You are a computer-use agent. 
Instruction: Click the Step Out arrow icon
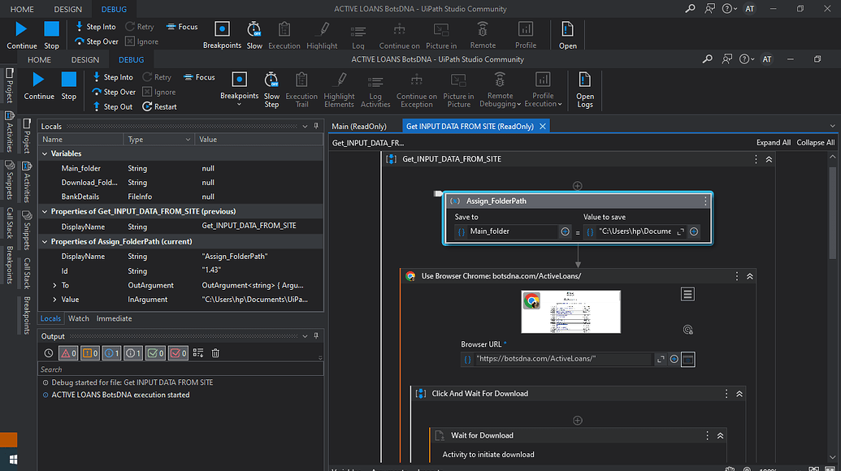point(95,106)
